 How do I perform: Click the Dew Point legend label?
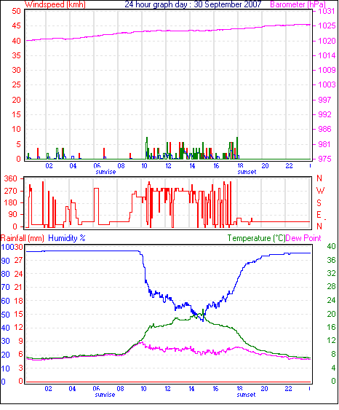click(x=303, y=238)
